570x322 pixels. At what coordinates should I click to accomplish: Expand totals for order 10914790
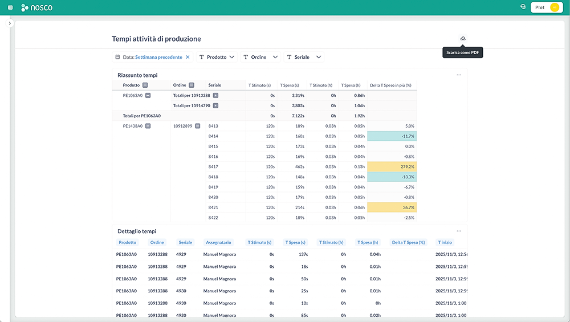click(x=215, y=105)
